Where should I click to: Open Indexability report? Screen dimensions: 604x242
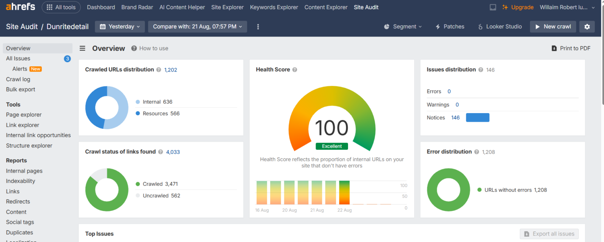click(20, 181)
